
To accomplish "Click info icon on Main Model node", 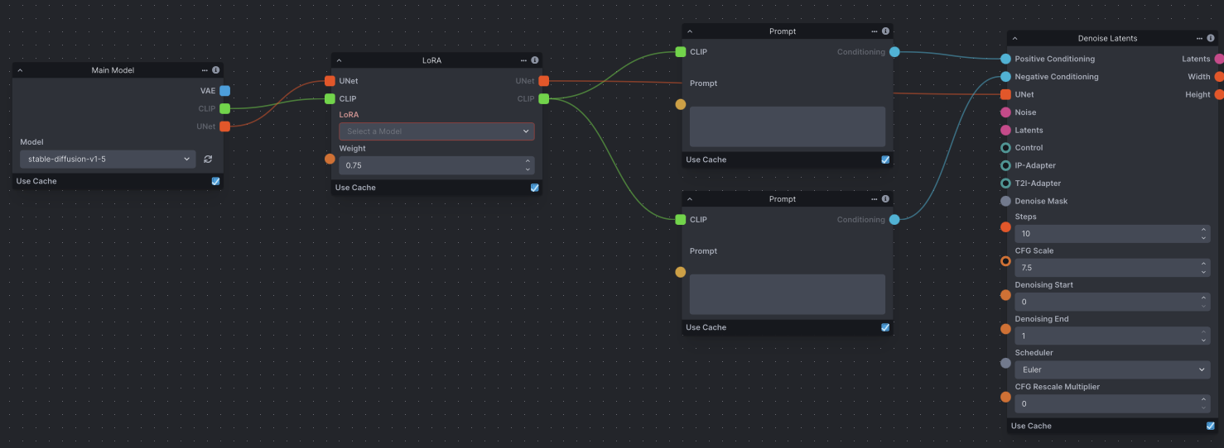I will tap(216, 70).
